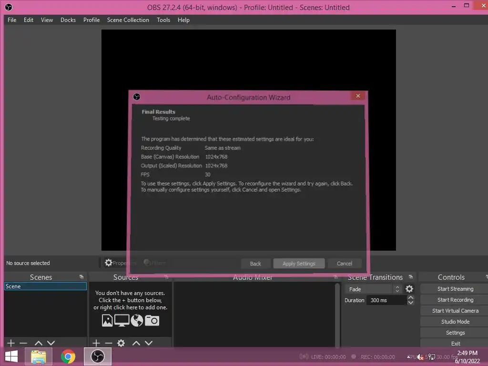488x366 pixels.
Task: Click the display capture monitor icon
Action: pyautogui.click(x=122, y=320)
